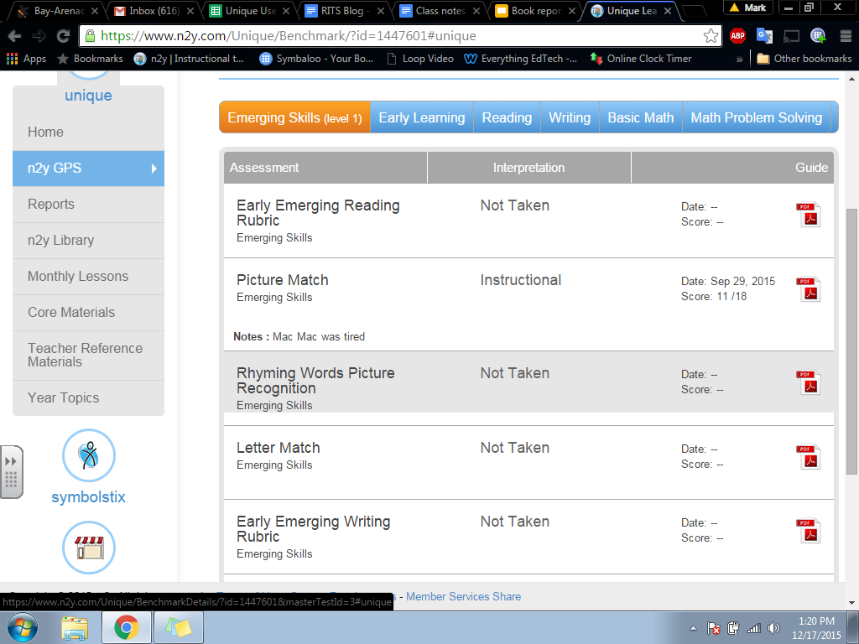
Task: Open the Symbaloo bookmark
Action: pos(316,59)
